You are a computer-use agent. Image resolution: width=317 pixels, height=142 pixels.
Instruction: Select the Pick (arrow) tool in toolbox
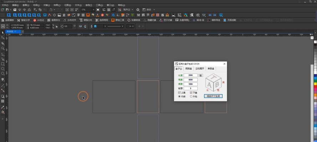(x=2, y=33)
